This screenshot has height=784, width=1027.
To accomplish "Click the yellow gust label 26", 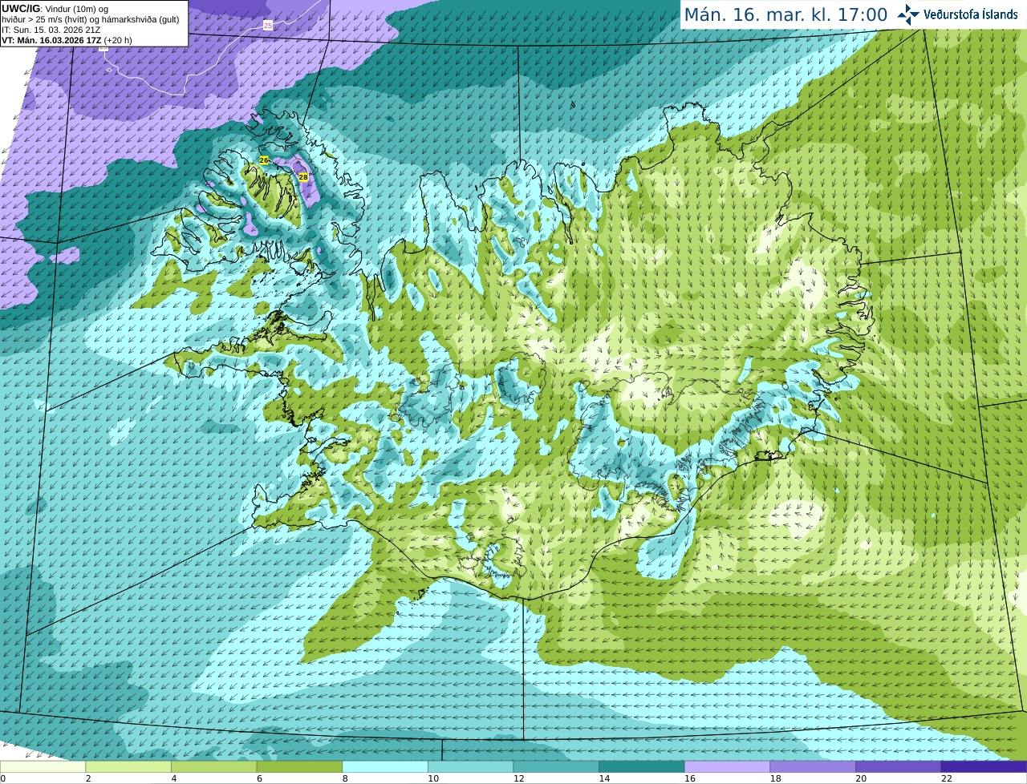I will tap(264, 160).
